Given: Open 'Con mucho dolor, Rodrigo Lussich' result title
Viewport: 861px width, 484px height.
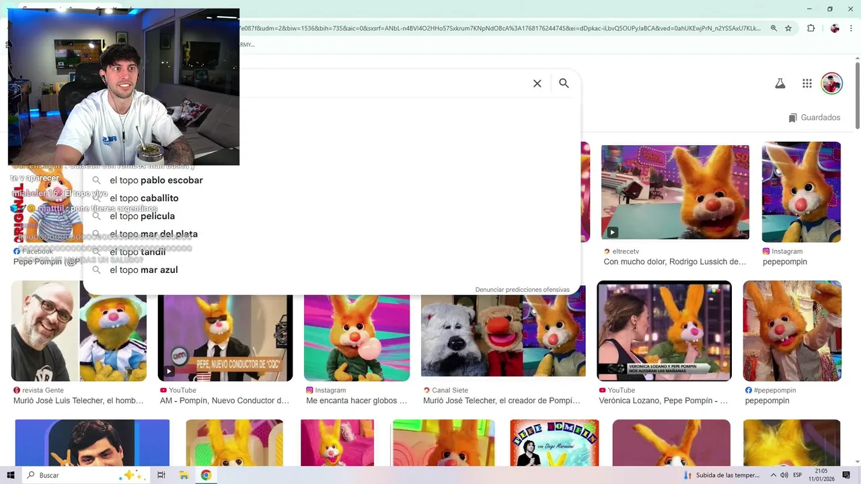Looking at the screenshot, I should (675, 261).
